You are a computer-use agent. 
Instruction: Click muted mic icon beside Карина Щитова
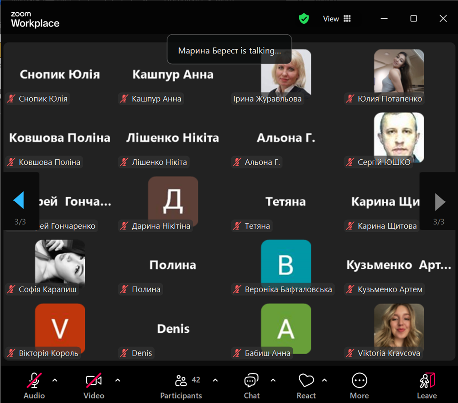(350, 225)
